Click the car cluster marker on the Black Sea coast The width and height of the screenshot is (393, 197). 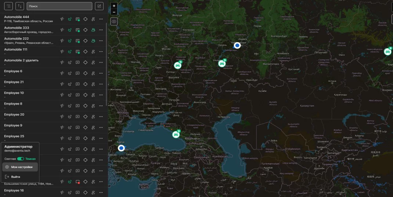(x=176, y=135)
